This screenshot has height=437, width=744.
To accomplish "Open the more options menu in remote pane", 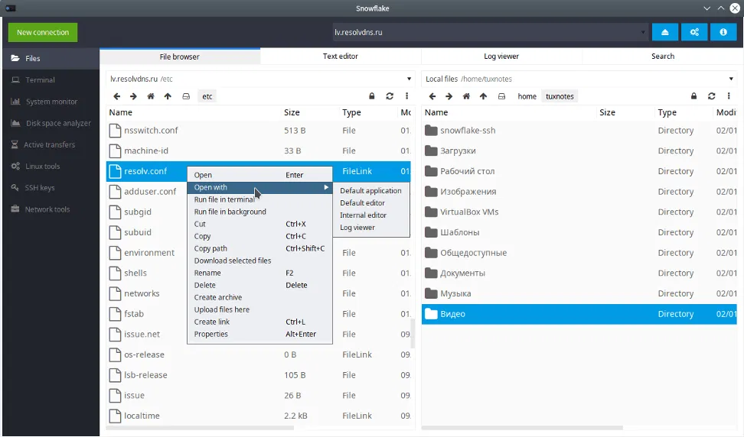I will click(406, 96).
